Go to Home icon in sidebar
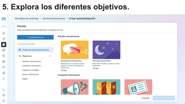The height and width of the screenshot is (104, 185). click(4, 33)
